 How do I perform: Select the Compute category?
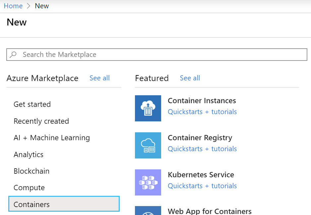pyautogui.click(x=29, y=188)
